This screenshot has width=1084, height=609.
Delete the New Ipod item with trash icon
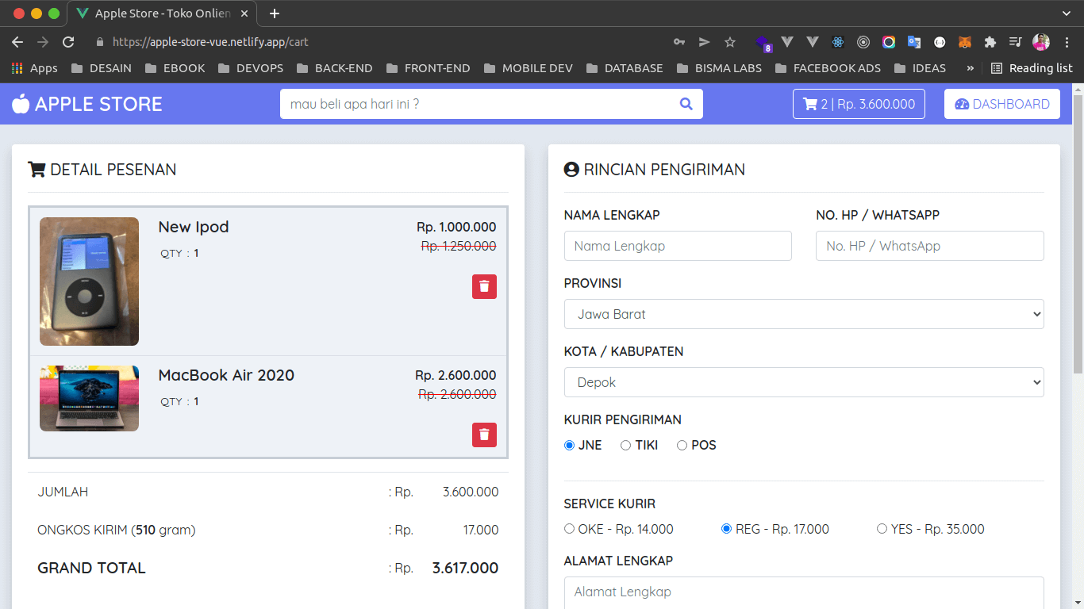tap(484, 286)
